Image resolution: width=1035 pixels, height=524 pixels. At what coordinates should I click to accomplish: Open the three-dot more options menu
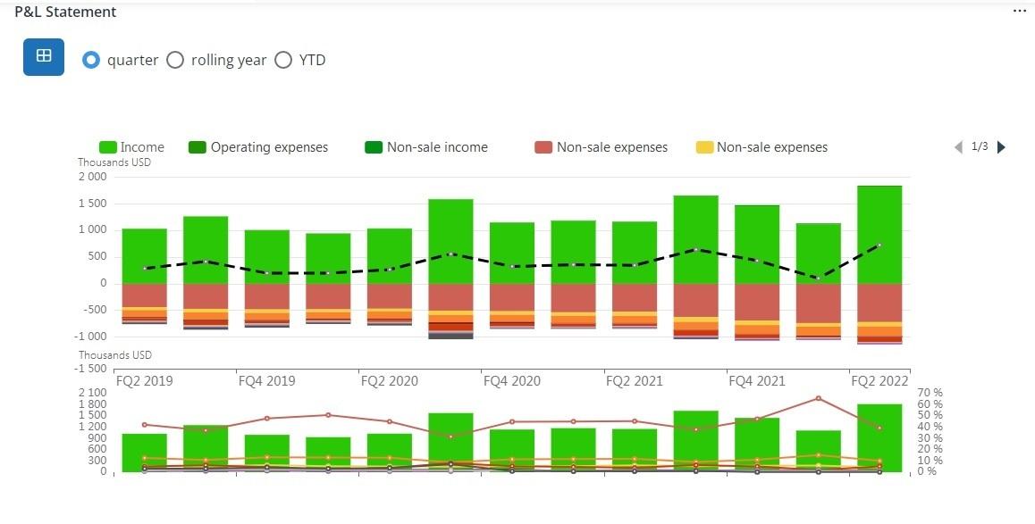[x=1020, y=11]
